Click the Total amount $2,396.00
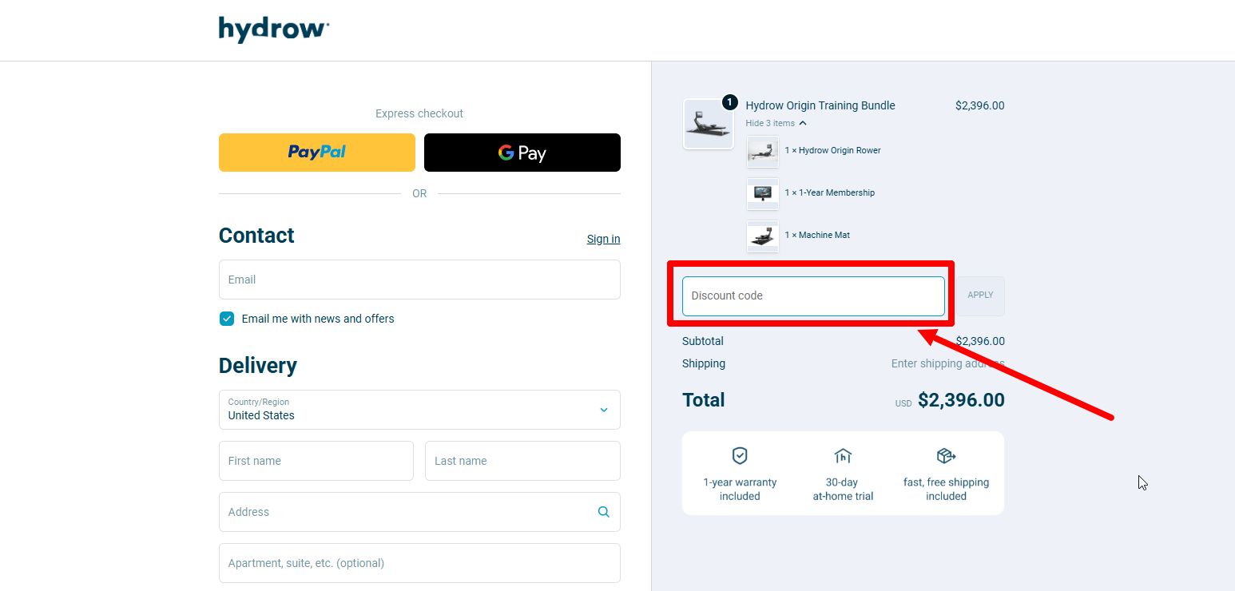 [x=961, y=400]
